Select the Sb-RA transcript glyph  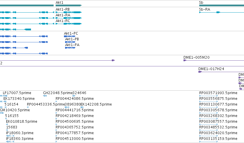[x=221, y=12]
